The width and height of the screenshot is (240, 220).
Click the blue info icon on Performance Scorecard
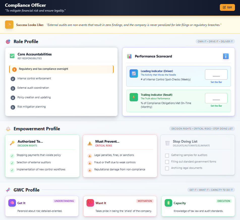226,56
